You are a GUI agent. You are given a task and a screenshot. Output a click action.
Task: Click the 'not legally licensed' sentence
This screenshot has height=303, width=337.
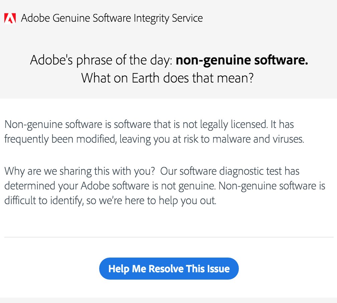point(136,125)
